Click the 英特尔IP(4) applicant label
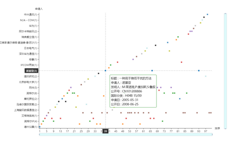The width and height of the screenshot is (238, 148). [x=30, y=121]
